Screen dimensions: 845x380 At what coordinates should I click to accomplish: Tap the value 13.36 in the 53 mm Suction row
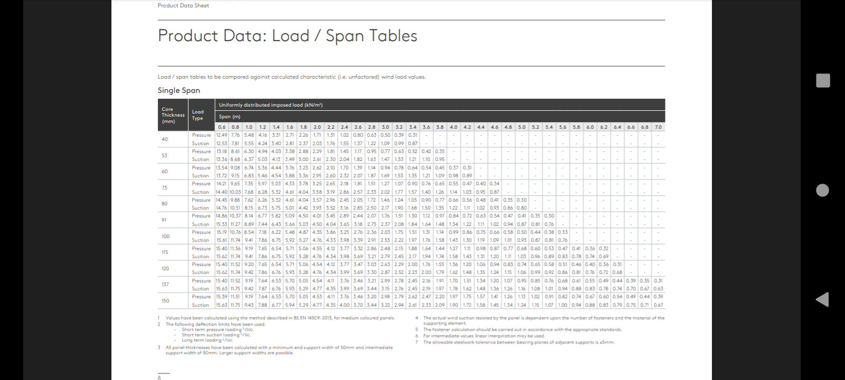pos(222,159)
